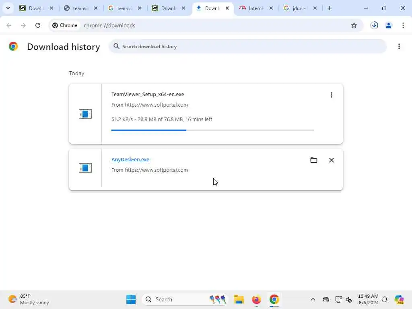Close the teamviewer globe-icon tab
Image resolution: width=412 pixels, height=309 pixels.
click(x=96, y=8)
